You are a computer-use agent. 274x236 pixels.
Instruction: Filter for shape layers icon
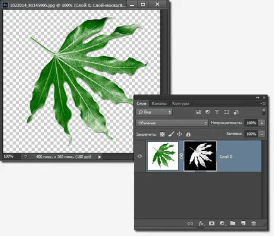coord(227,112)
